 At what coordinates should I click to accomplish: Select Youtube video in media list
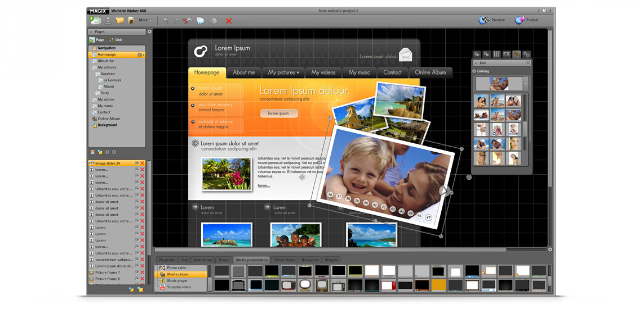179,287
